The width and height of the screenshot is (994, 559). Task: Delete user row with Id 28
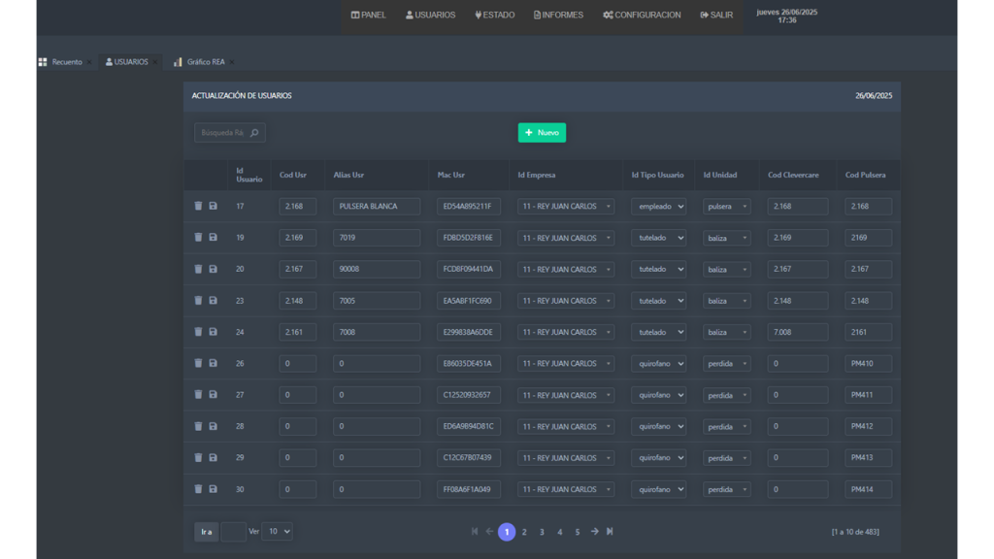(198, 426)
